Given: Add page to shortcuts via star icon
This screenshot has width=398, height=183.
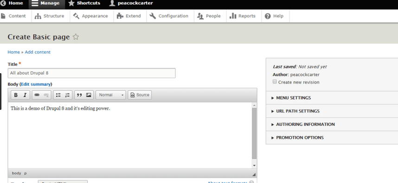Looking at the screenshot, I should tap(76, 37).
